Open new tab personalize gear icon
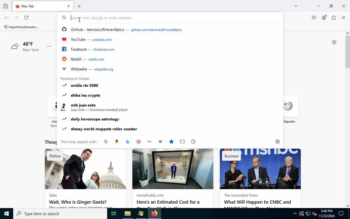Screen dimensions: 350x219 (x=334, y=42)
